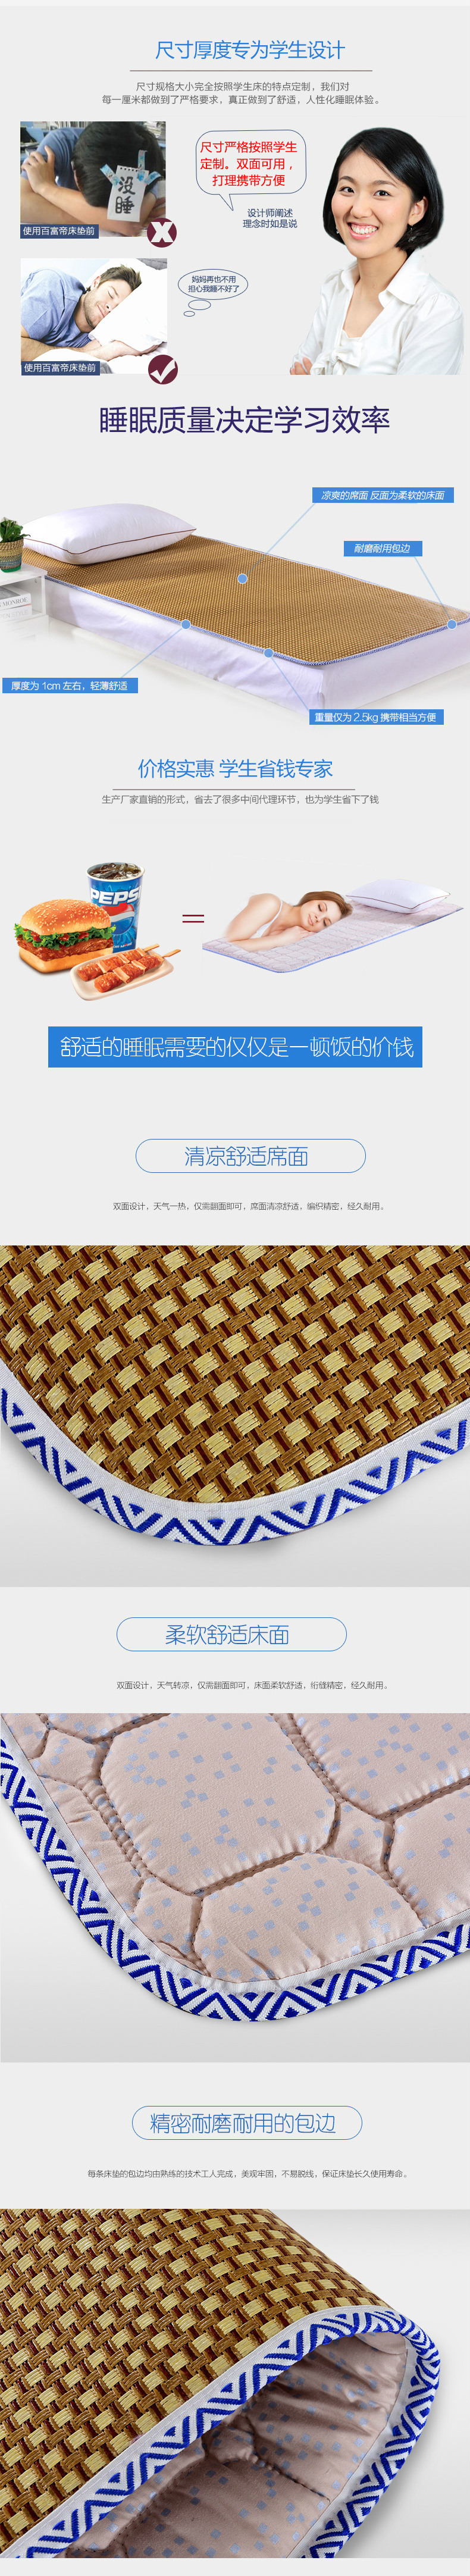Image resolution: width=470 pixels, height=2576 pixels.
Task: Select the 耐磨耐用包边 callout label
Action: [x=382, y=548]
